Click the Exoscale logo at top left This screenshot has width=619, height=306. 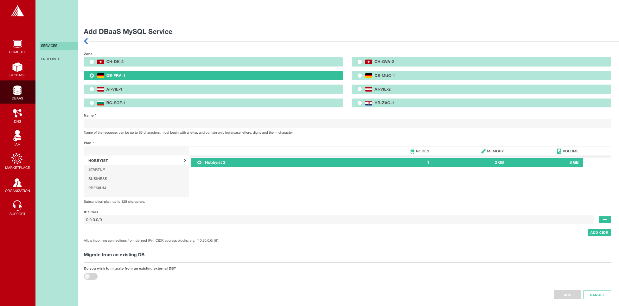coord(17,11)
